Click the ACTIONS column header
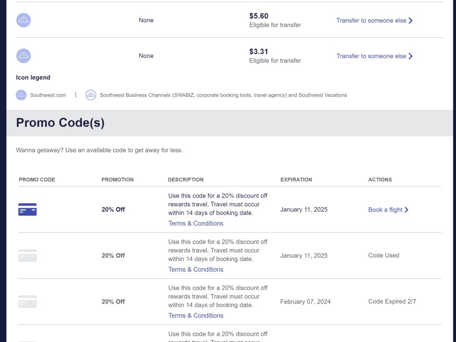 (x=380, y=179)
